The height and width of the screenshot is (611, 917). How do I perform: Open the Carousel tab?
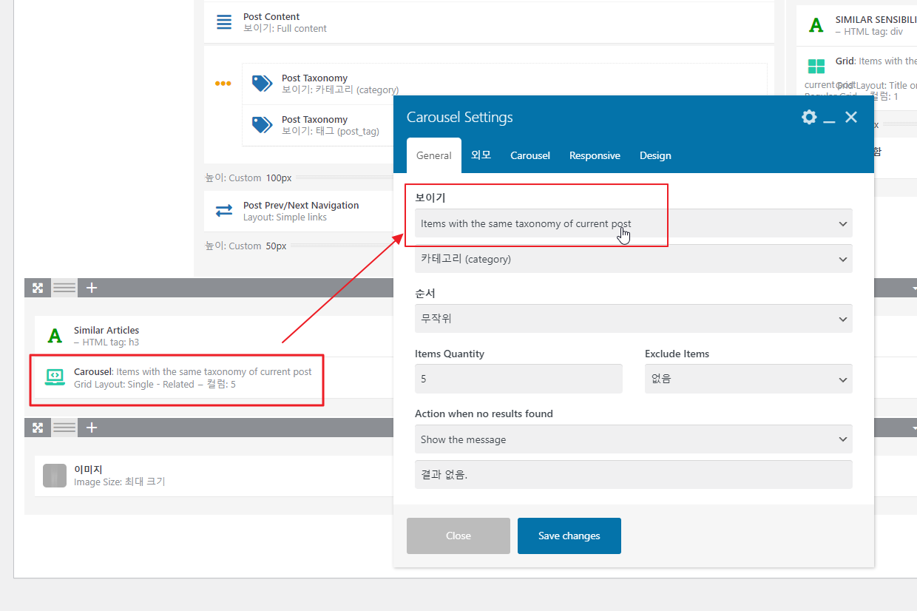pyautogui.click(x=530, y=155)
